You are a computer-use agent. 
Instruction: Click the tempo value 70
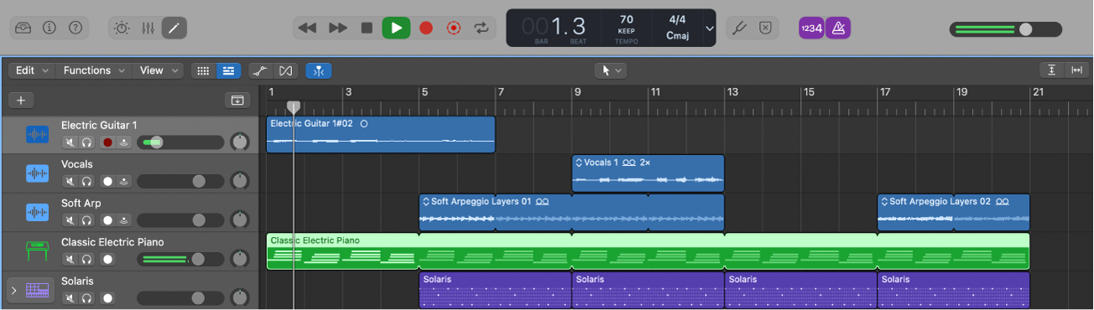(x=627, y=19)
